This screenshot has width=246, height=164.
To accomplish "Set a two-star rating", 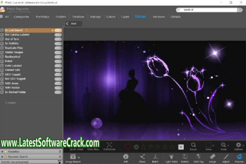I will [x=151, y=147].
